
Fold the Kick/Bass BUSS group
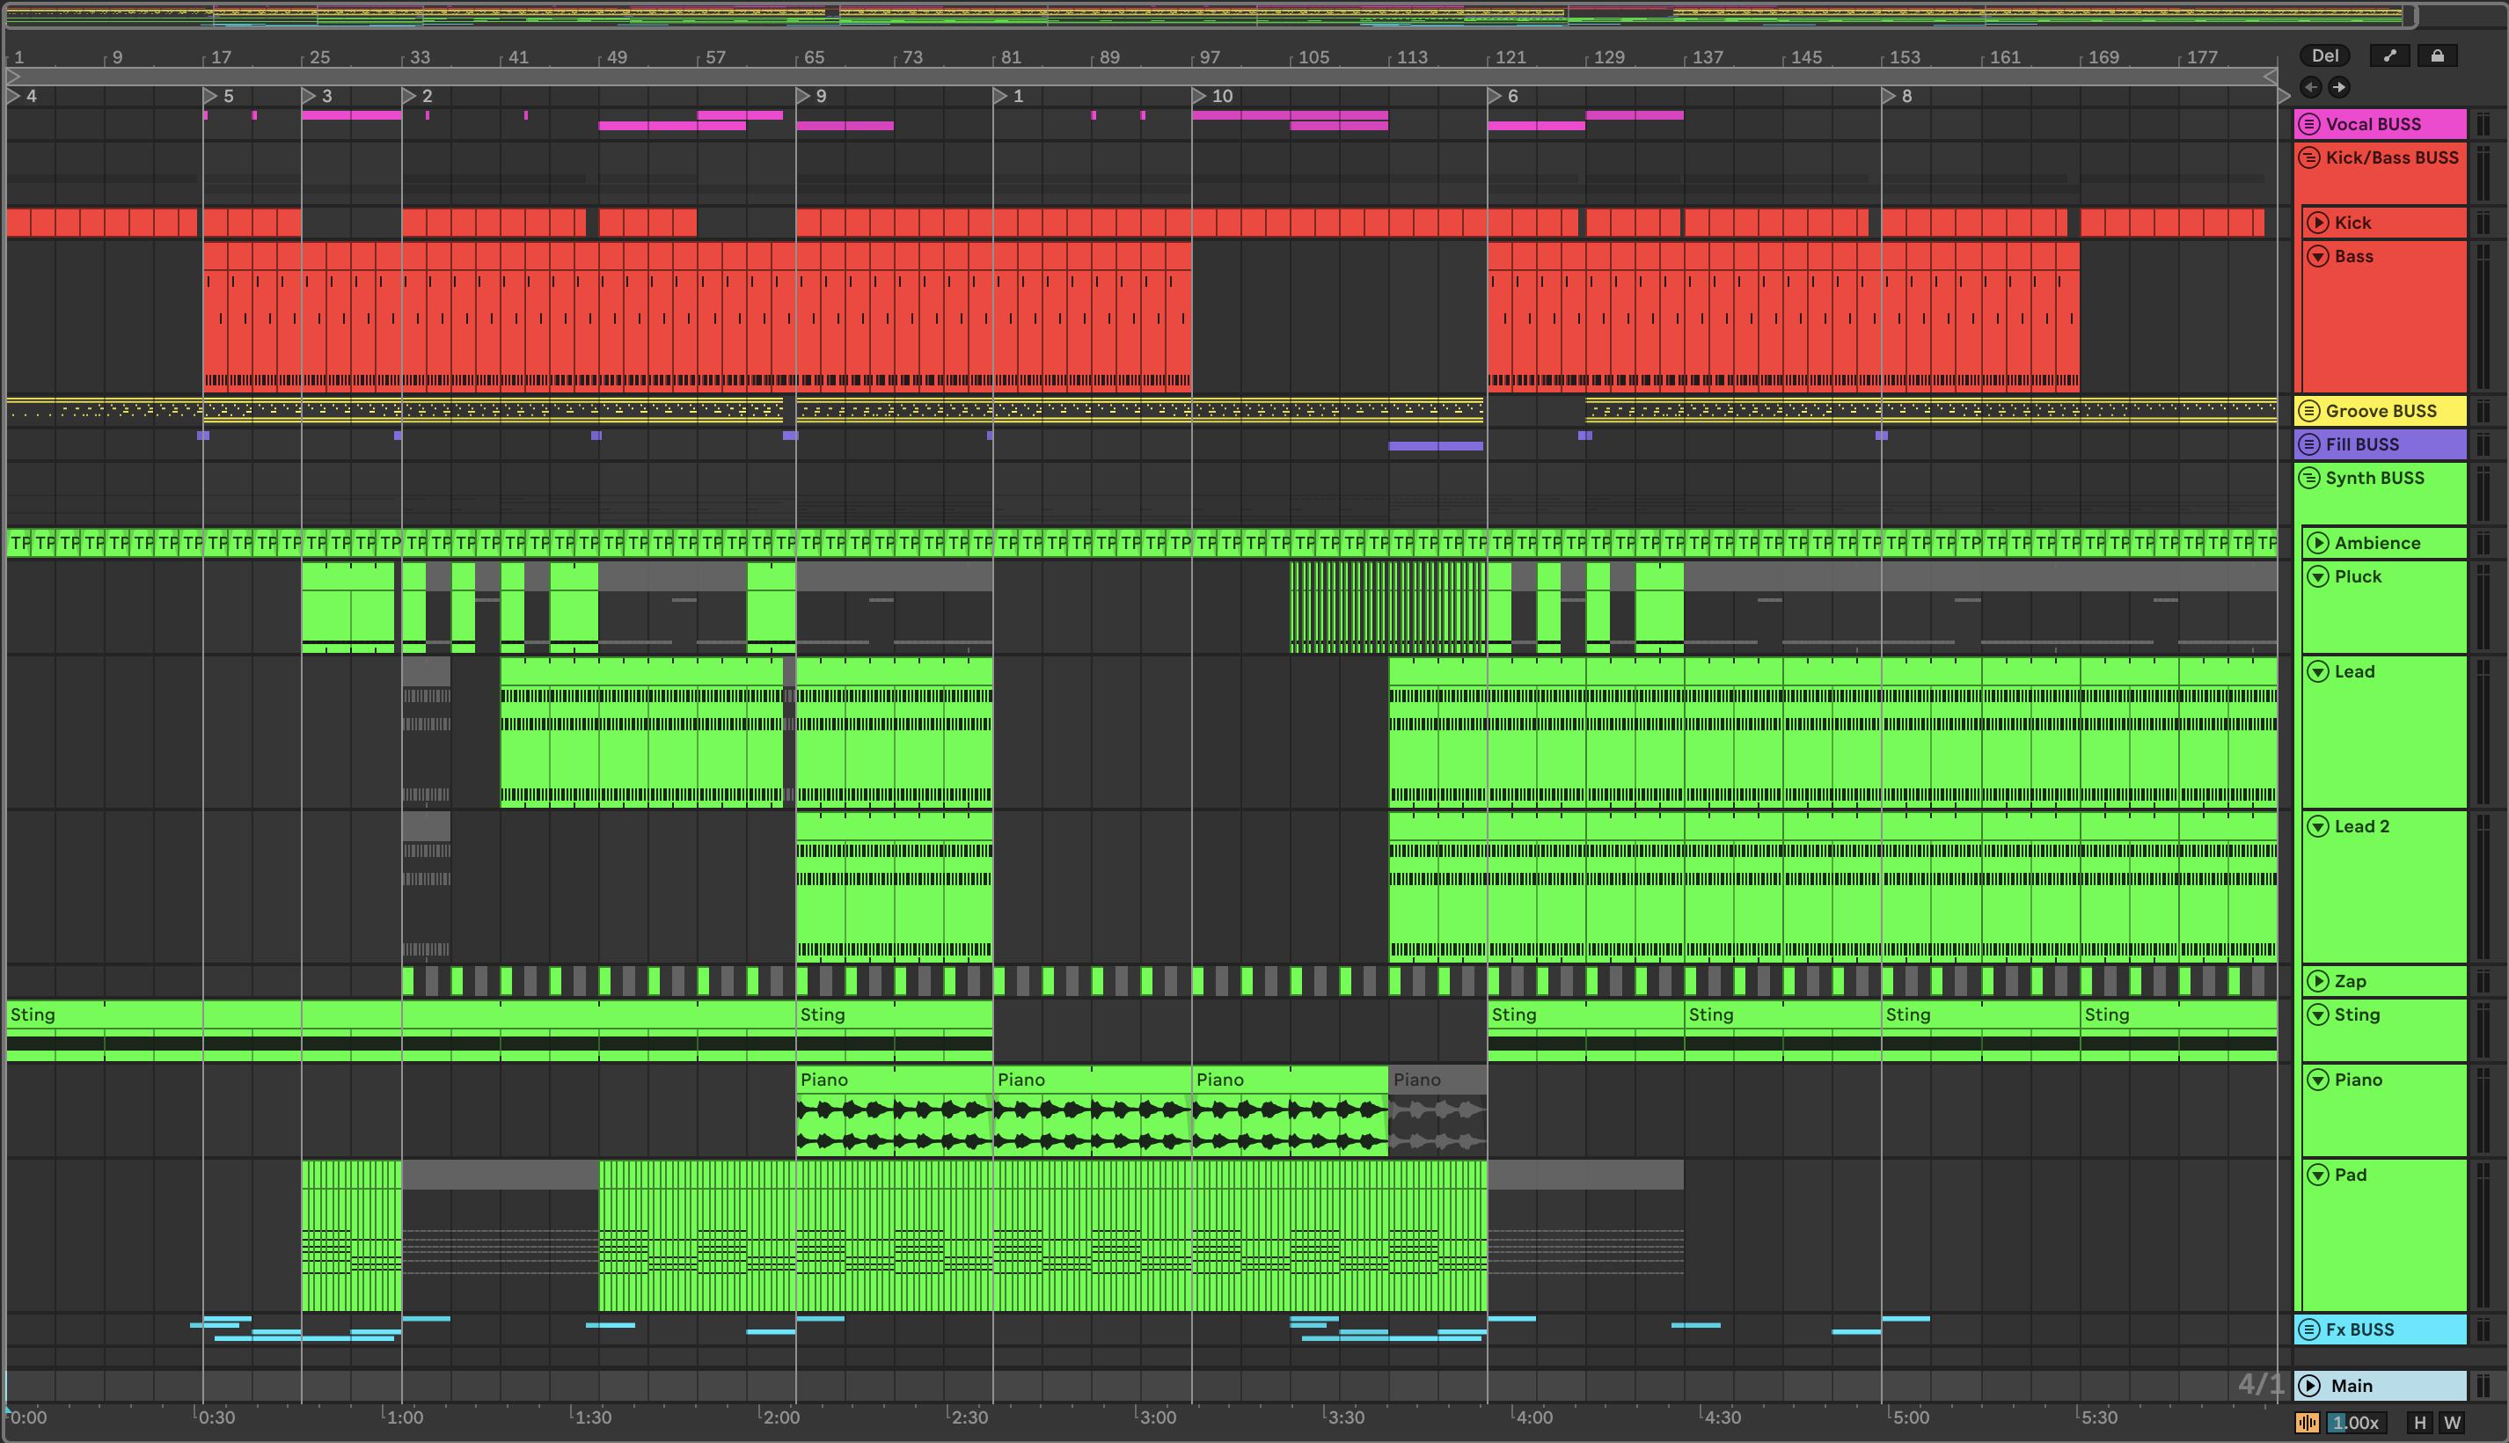click(x=2308, y=157)
